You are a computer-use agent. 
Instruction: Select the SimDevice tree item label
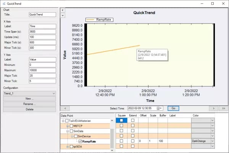84,136
